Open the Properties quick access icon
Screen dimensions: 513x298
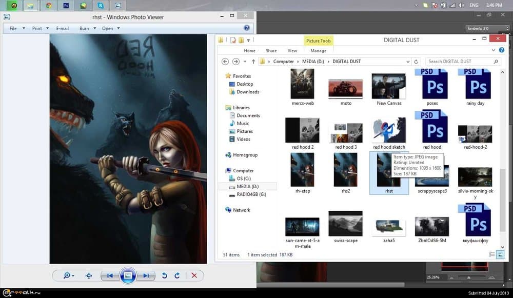click(x=233, y=40)
